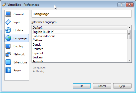Choose Bahasa Indonesia language
136x93 pixels.
pyautogui.click(x=80, y=36)
